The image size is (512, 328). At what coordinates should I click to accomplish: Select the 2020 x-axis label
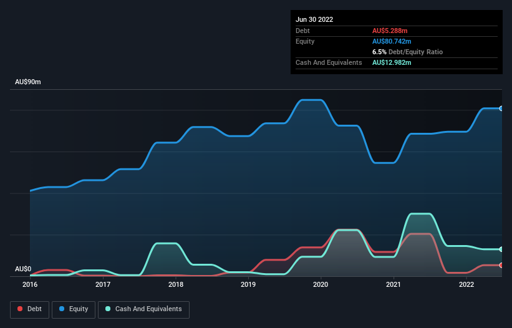tap(321, 284)
